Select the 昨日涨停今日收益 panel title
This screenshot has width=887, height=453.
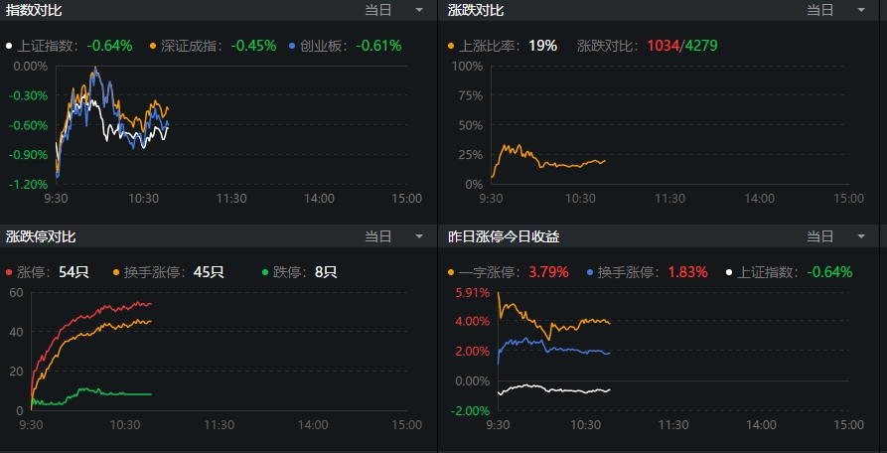504,236
